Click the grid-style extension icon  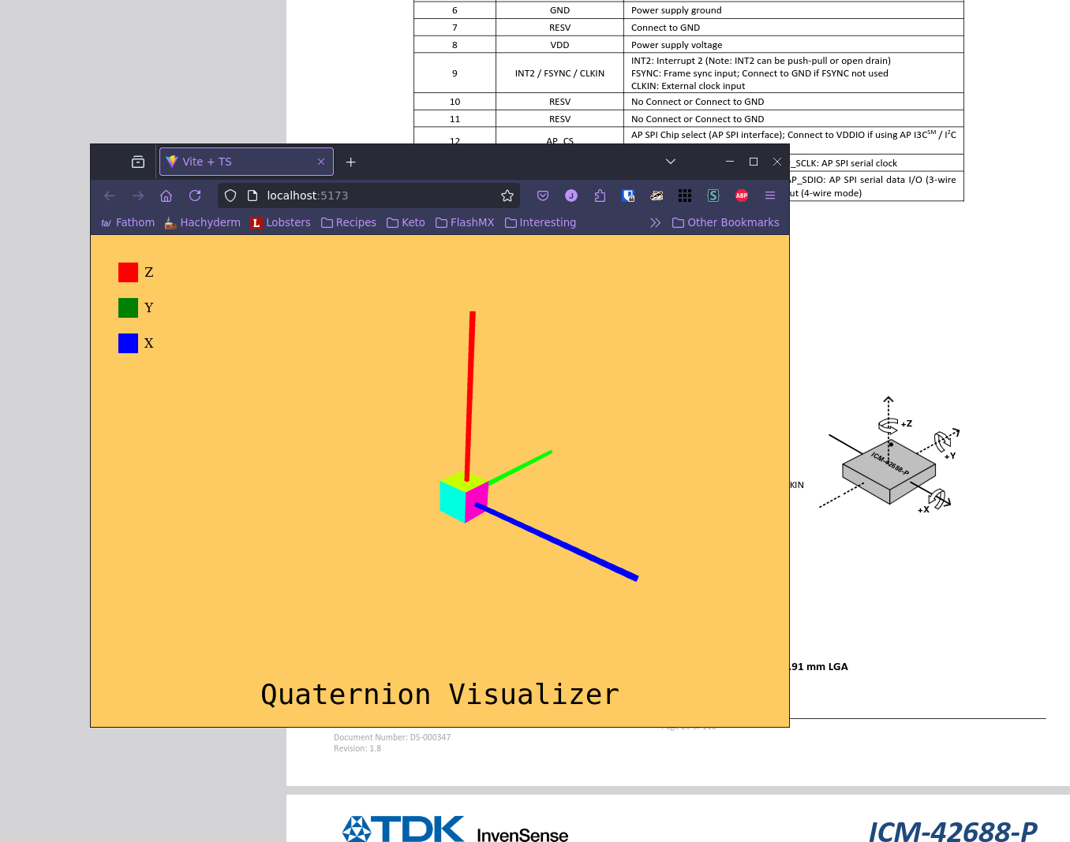tap(685, 196)
